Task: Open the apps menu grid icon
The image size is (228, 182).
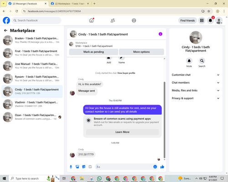Action: point(202,20)
